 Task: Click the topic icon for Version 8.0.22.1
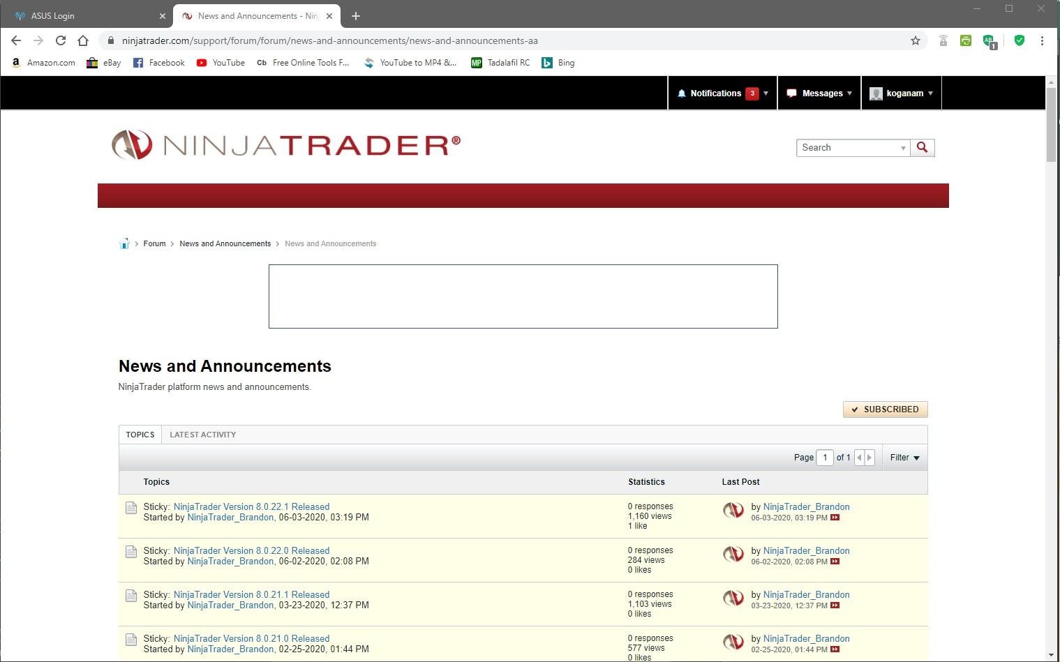click(131, 508)
